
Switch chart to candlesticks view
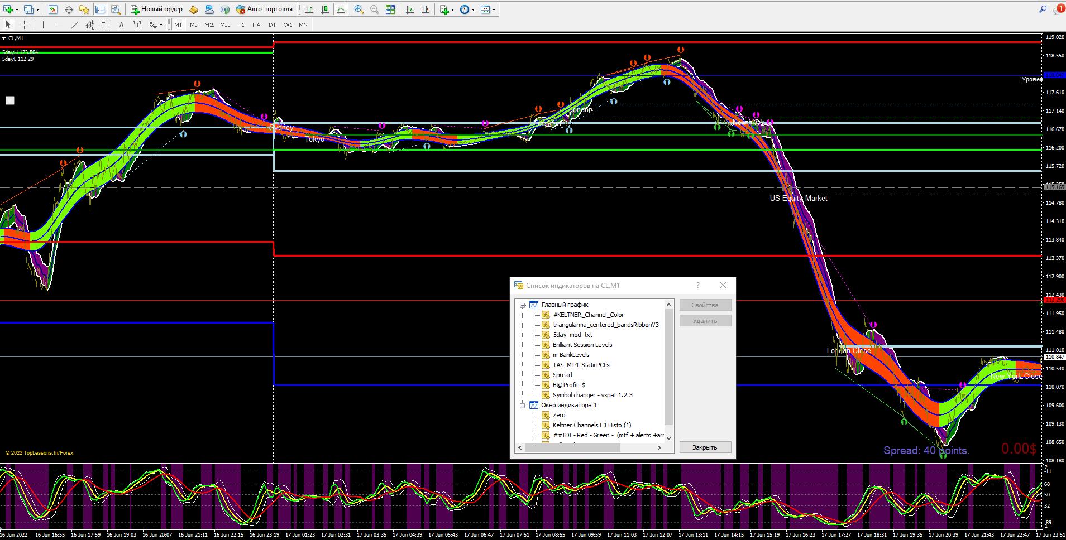point(325,9)
